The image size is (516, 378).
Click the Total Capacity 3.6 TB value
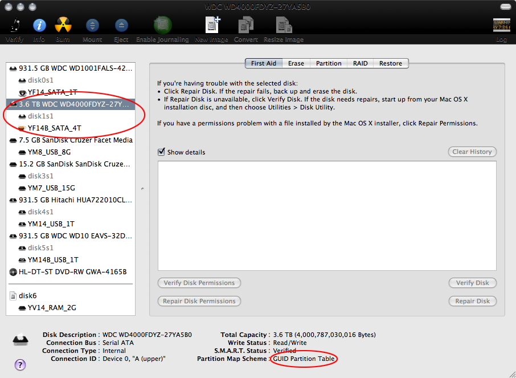(325, 335)
